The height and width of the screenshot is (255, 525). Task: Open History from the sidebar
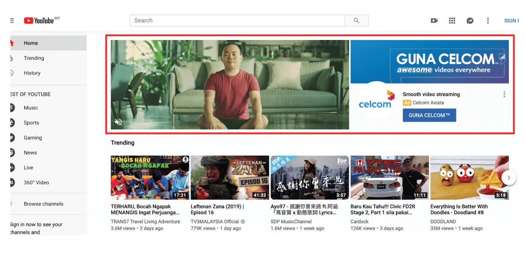point(32,73)
